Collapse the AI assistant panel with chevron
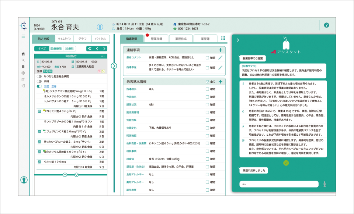 [238, 40]
